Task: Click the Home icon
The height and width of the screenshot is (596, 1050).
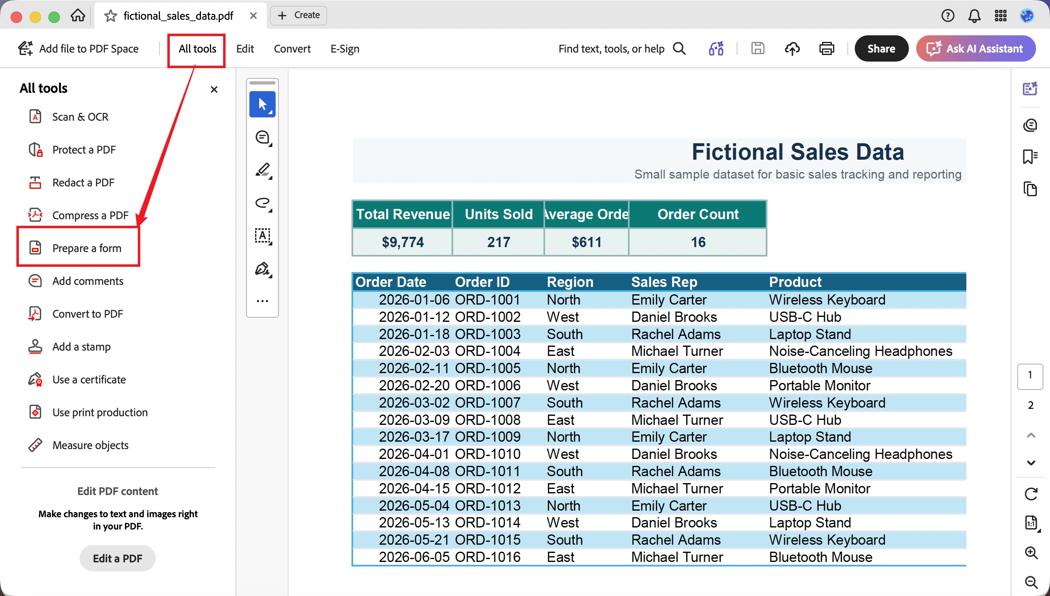Action: pos(78,16)
